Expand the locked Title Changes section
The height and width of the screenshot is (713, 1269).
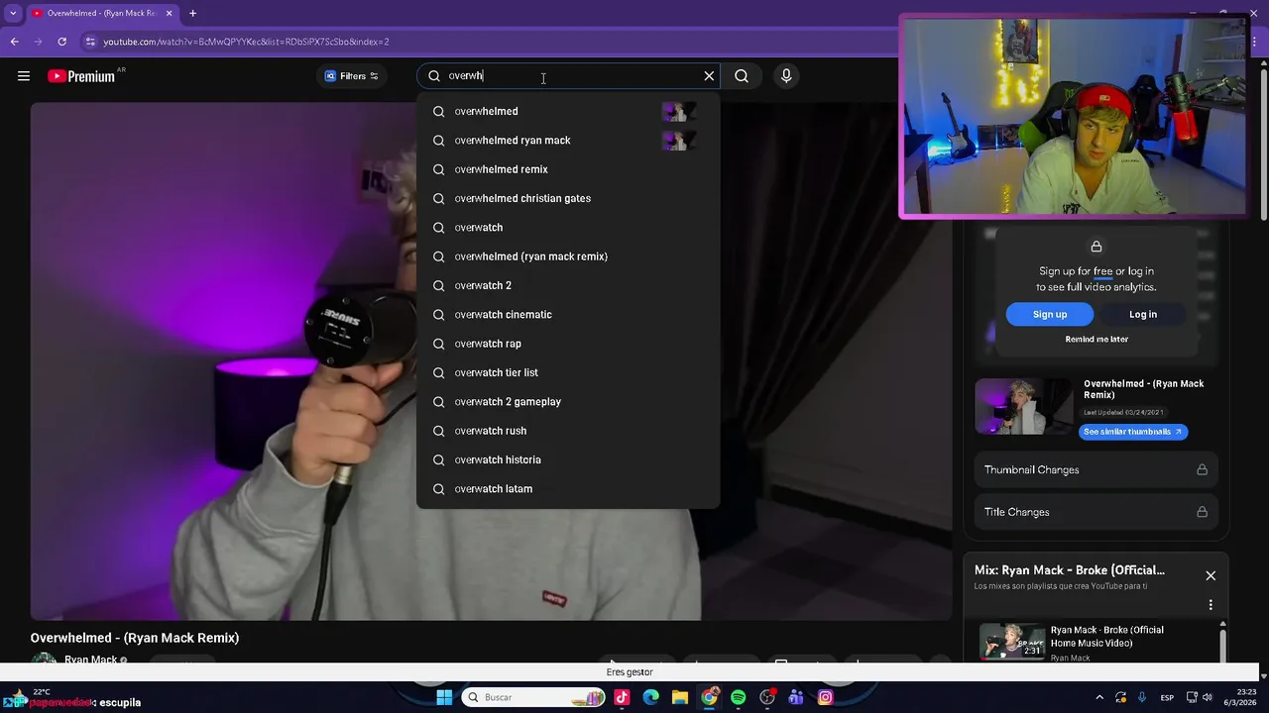(1096, 512)
